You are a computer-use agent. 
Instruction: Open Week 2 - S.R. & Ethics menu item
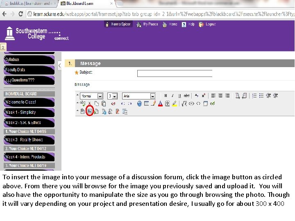29,123
